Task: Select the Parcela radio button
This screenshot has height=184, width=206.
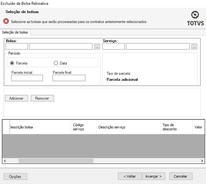Action: point(12,63)
